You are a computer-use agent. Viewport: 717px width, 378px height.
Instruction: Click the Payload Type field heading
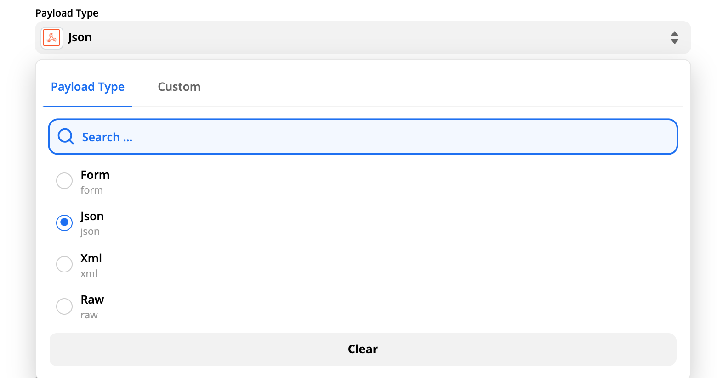point(67,13)
